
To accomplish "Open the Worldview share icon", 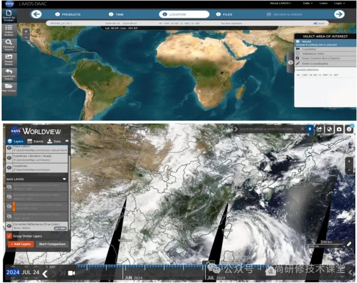I will (x=319, y=129).
